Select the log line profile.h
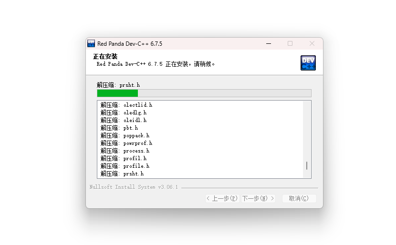This screenshot has height=245, width=396. [125, 166]
